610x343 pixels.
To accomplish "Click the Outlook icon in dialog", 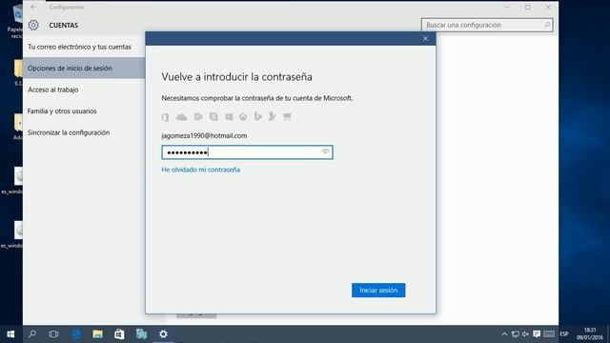I will pyautogui.click(x=198, y=116).
